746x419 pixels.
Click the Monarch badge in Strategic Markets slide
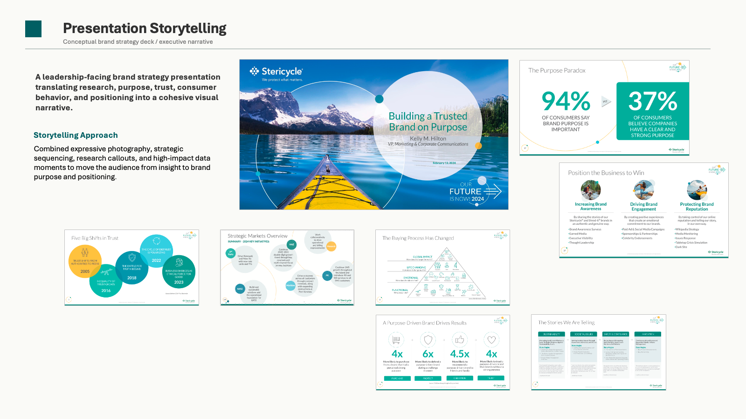(331, 246)
